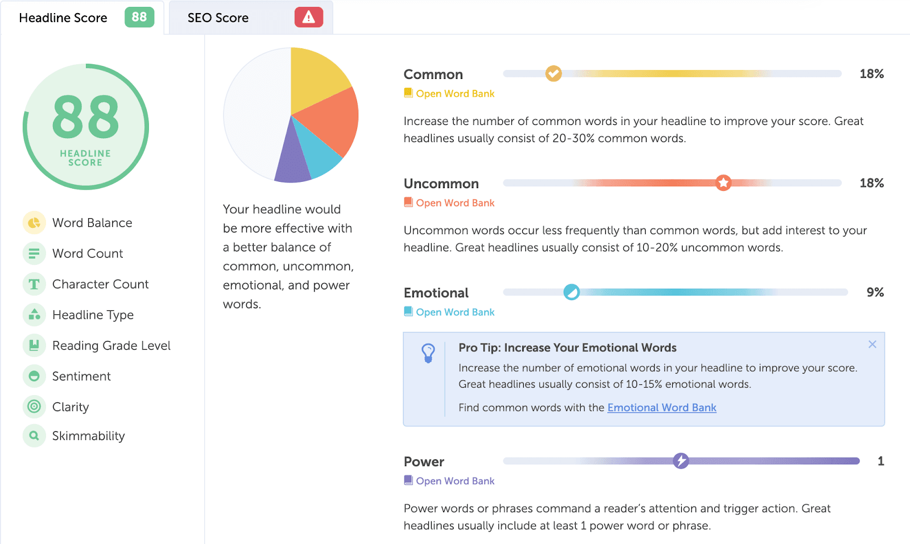
Task: Open the Headline Type section icon
Action: [34, 314]
